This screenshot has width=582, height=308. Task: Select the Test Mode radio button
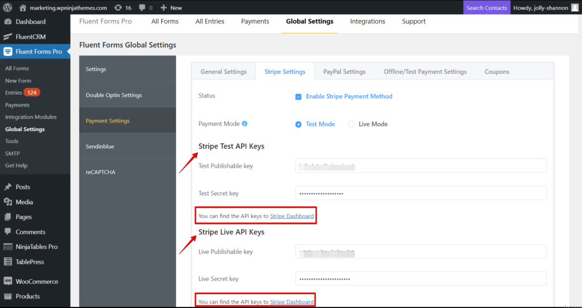point(298,125)
